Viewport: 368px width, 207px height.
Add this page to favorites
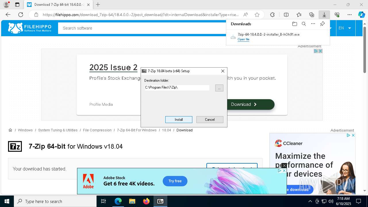(x=257, y=15)
